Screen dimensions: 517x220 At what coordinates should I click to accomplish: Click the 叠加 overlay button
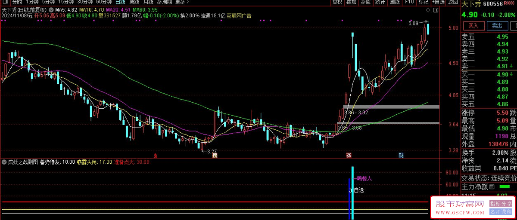coord(351,2)
